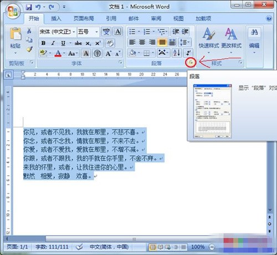Switch to the 插入 ribbon tab
The height and width of the screenshot is (255, 277).
coord(56,18)
